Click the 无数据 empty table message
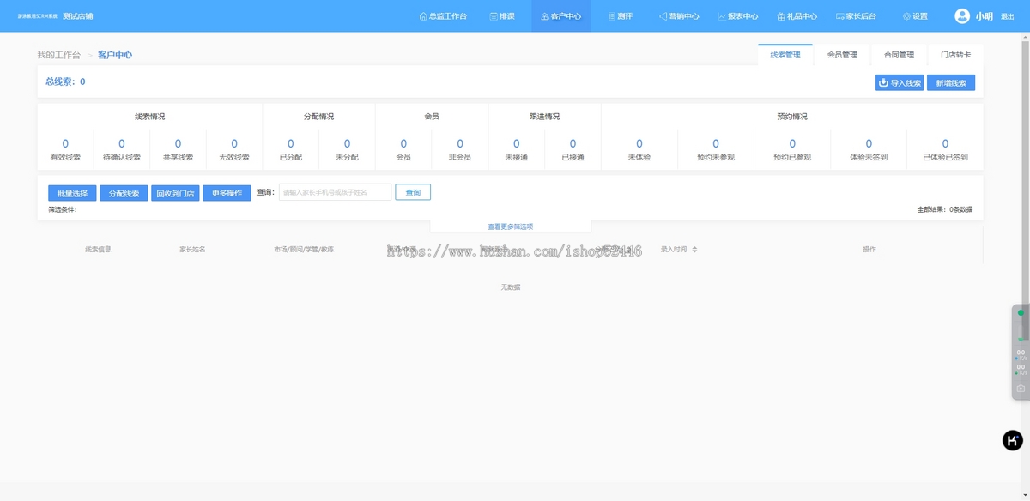 tap(511, 287)
